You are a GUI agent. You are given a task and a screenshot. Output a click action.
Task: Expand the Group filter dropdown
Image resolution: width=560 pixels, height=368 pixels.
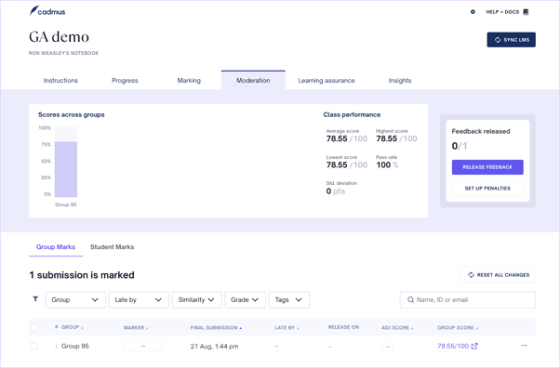75,300
